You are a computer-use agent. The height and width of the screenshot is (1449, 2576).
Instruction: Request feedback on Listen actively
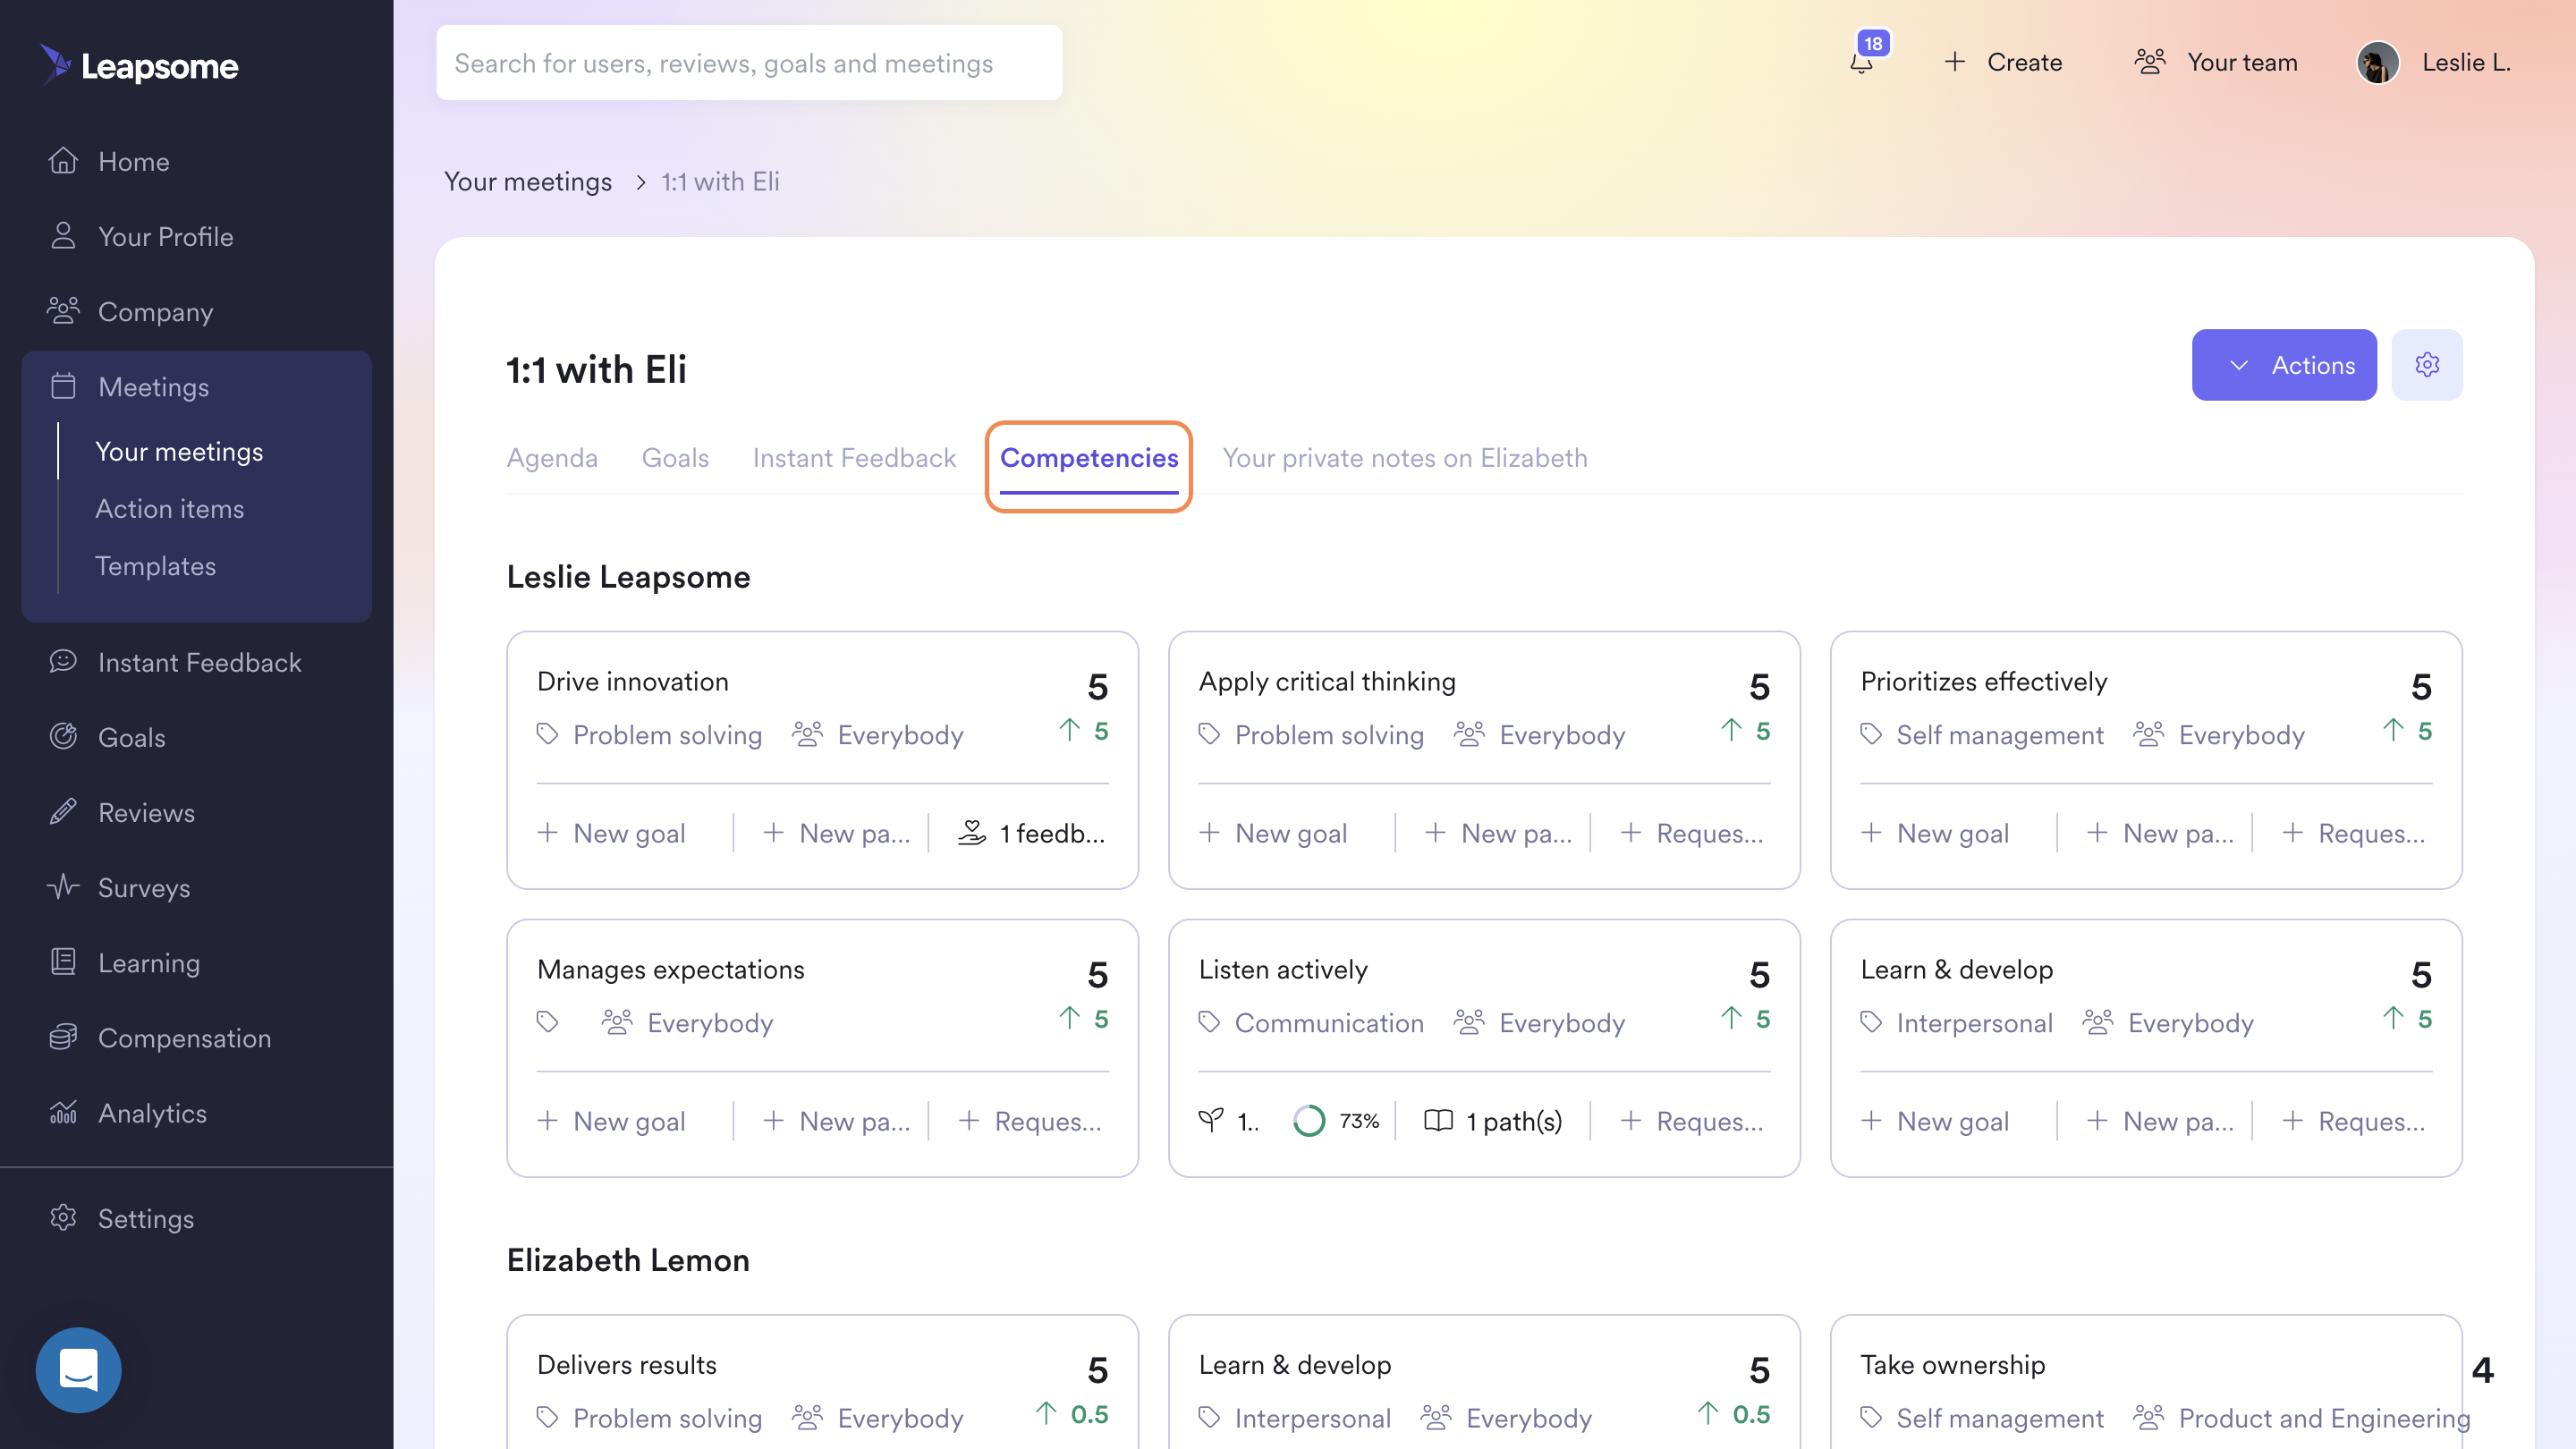pyautogui.click(x=1692, y=1121)
